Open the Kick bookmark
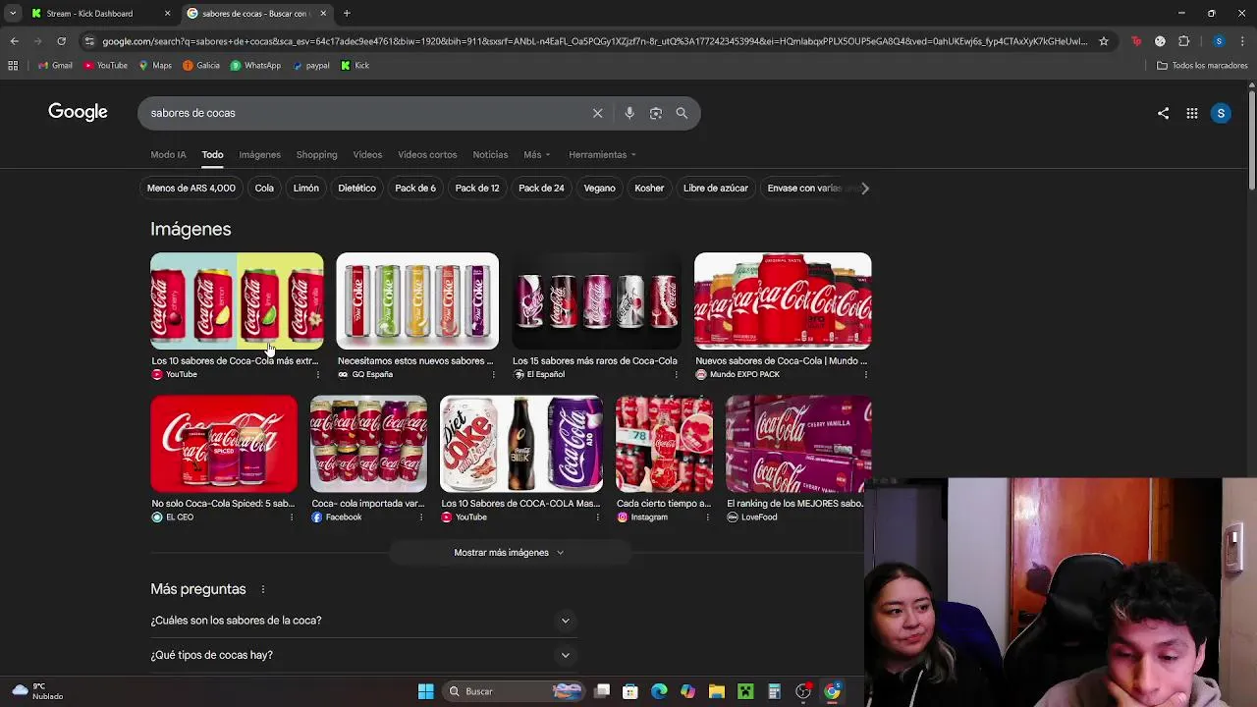The width and height of the screenshot is (1257, 707). point(355,66)
